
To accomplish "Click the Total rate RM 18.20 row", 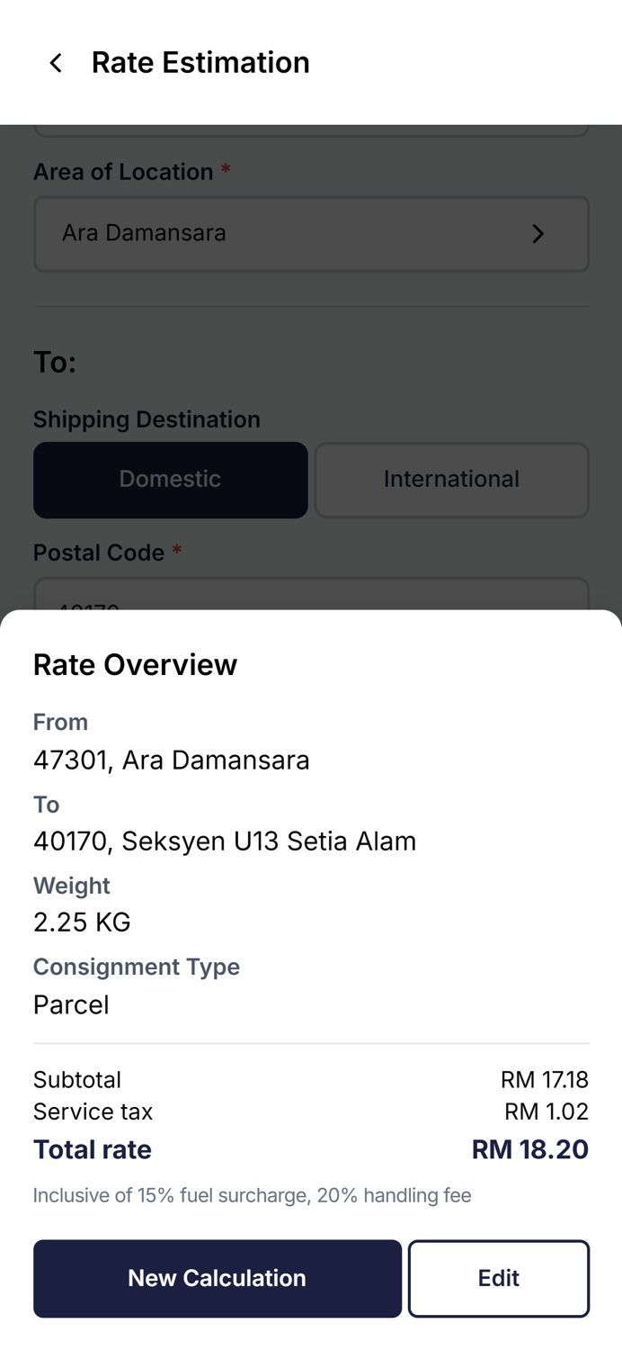I will 311,1149.
